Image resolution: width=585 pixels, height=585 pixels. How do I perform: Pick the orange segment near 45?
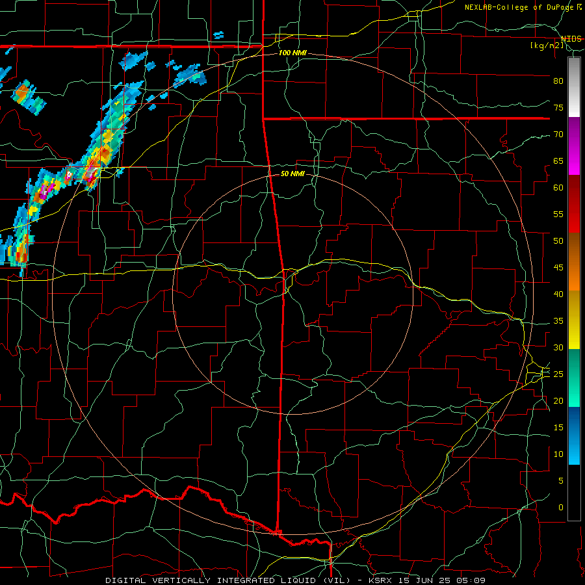[574, 276]
